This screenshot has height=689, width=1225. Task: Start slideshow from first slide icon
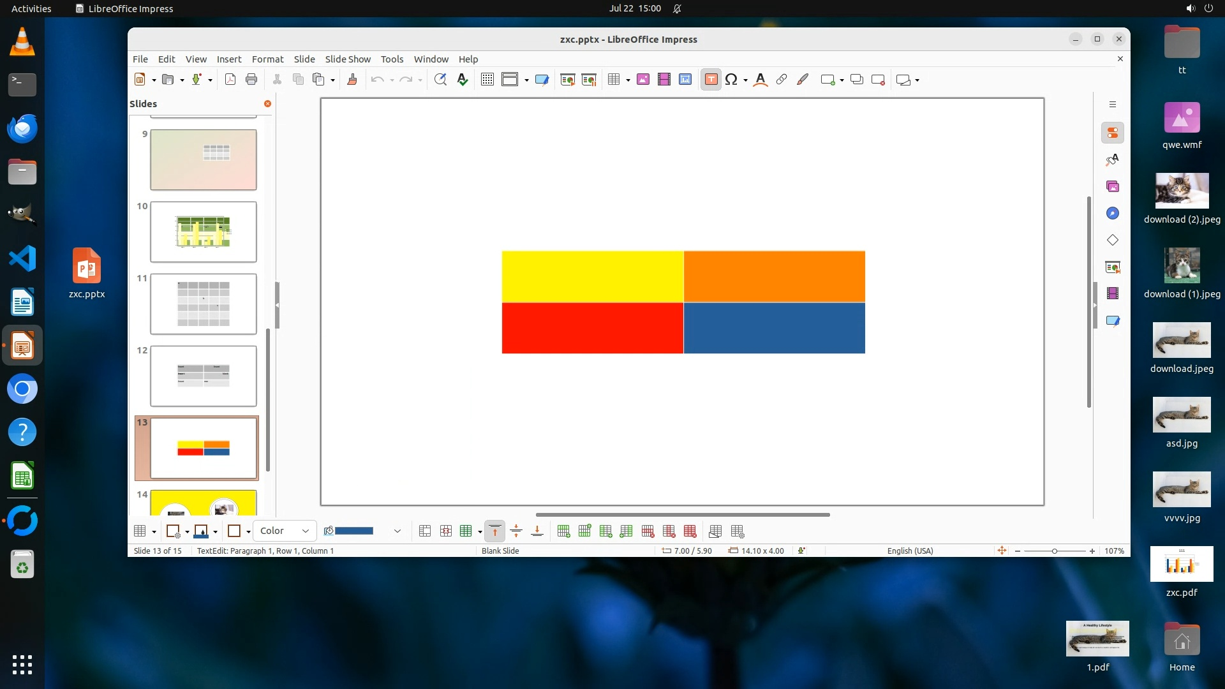click(x=567, y=80)
